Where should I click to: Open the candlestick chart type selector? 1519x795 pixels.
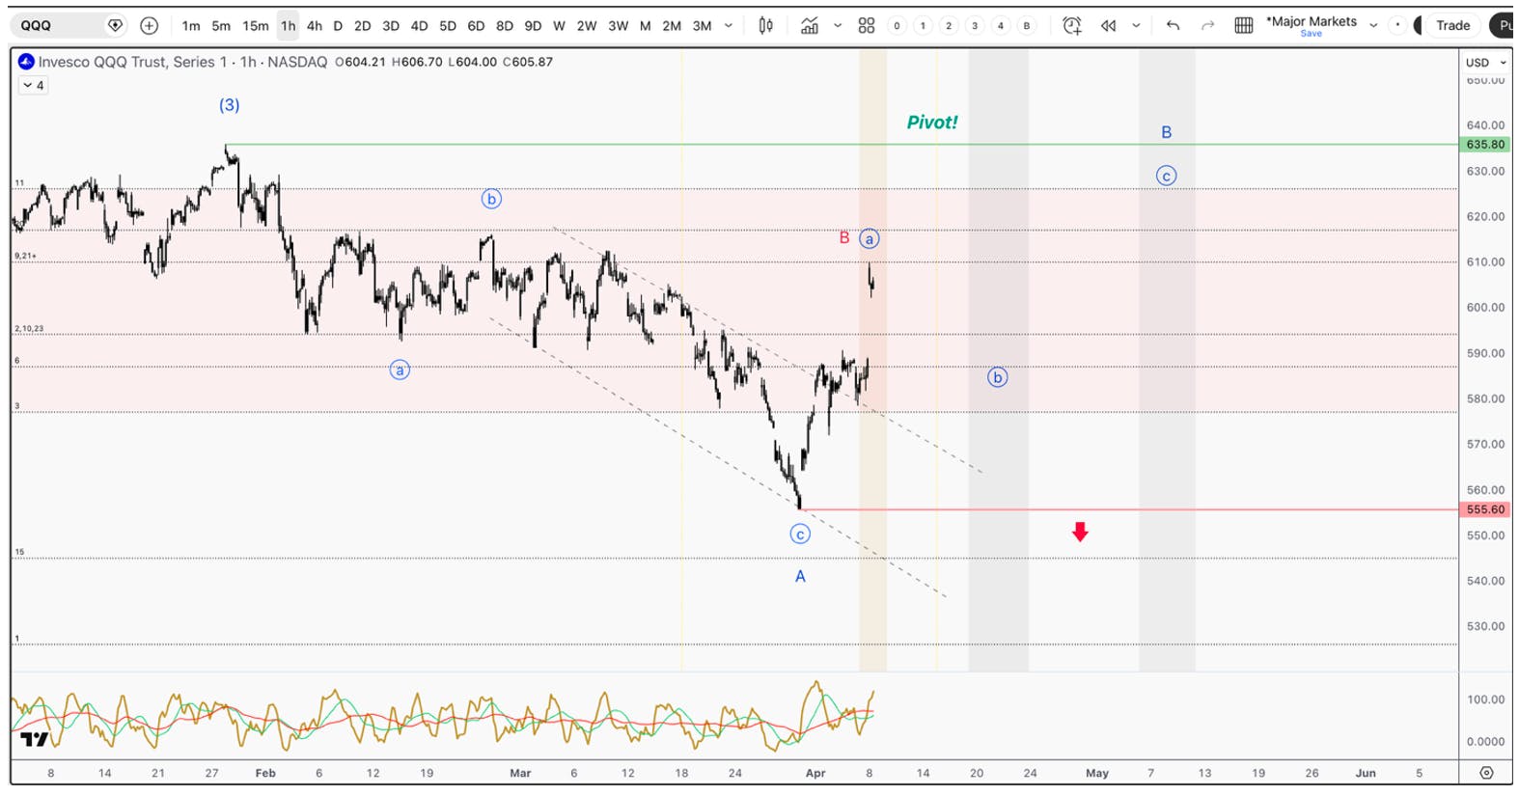point(766,26)
